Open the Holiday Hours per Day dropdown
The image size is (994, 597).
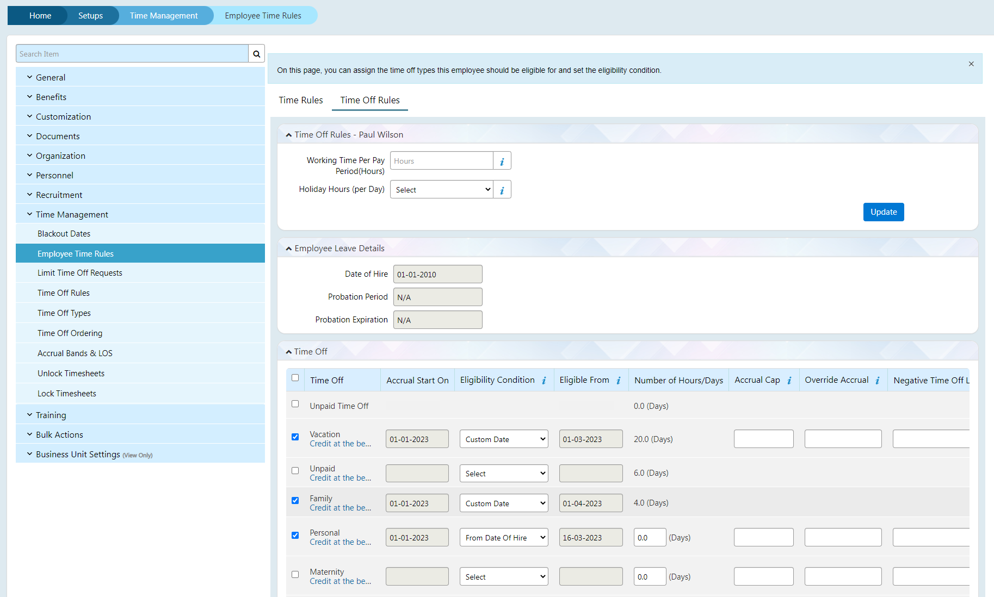coord(441,189)
